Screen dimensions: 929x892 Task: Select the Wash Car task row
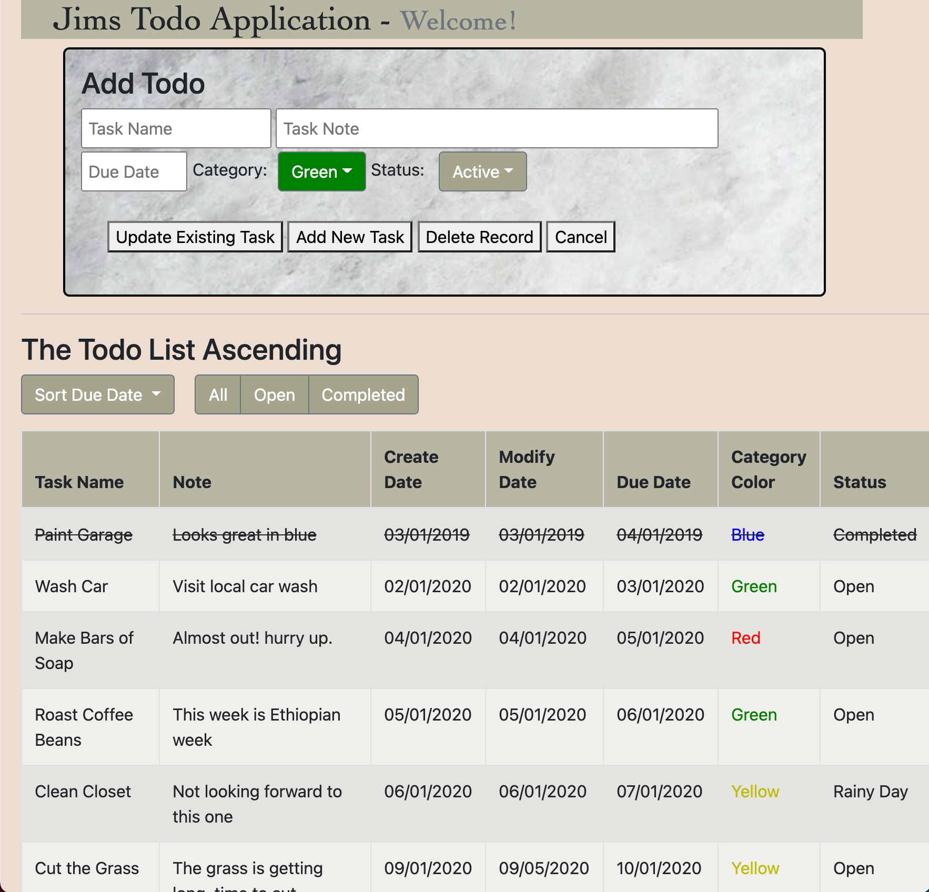coord(71,586)
